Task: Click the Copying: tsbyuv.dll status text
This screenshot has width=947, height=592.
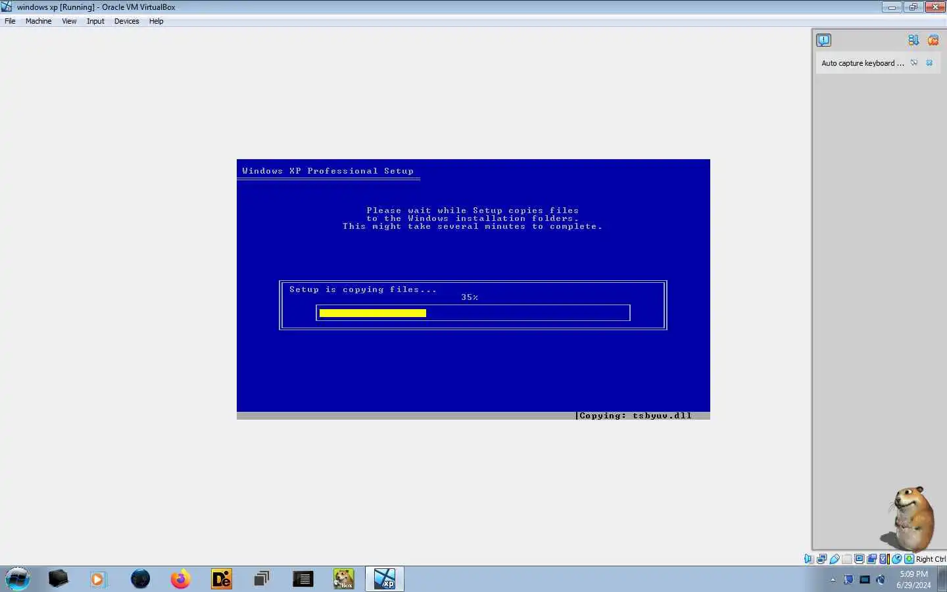Action: [635, 416]
